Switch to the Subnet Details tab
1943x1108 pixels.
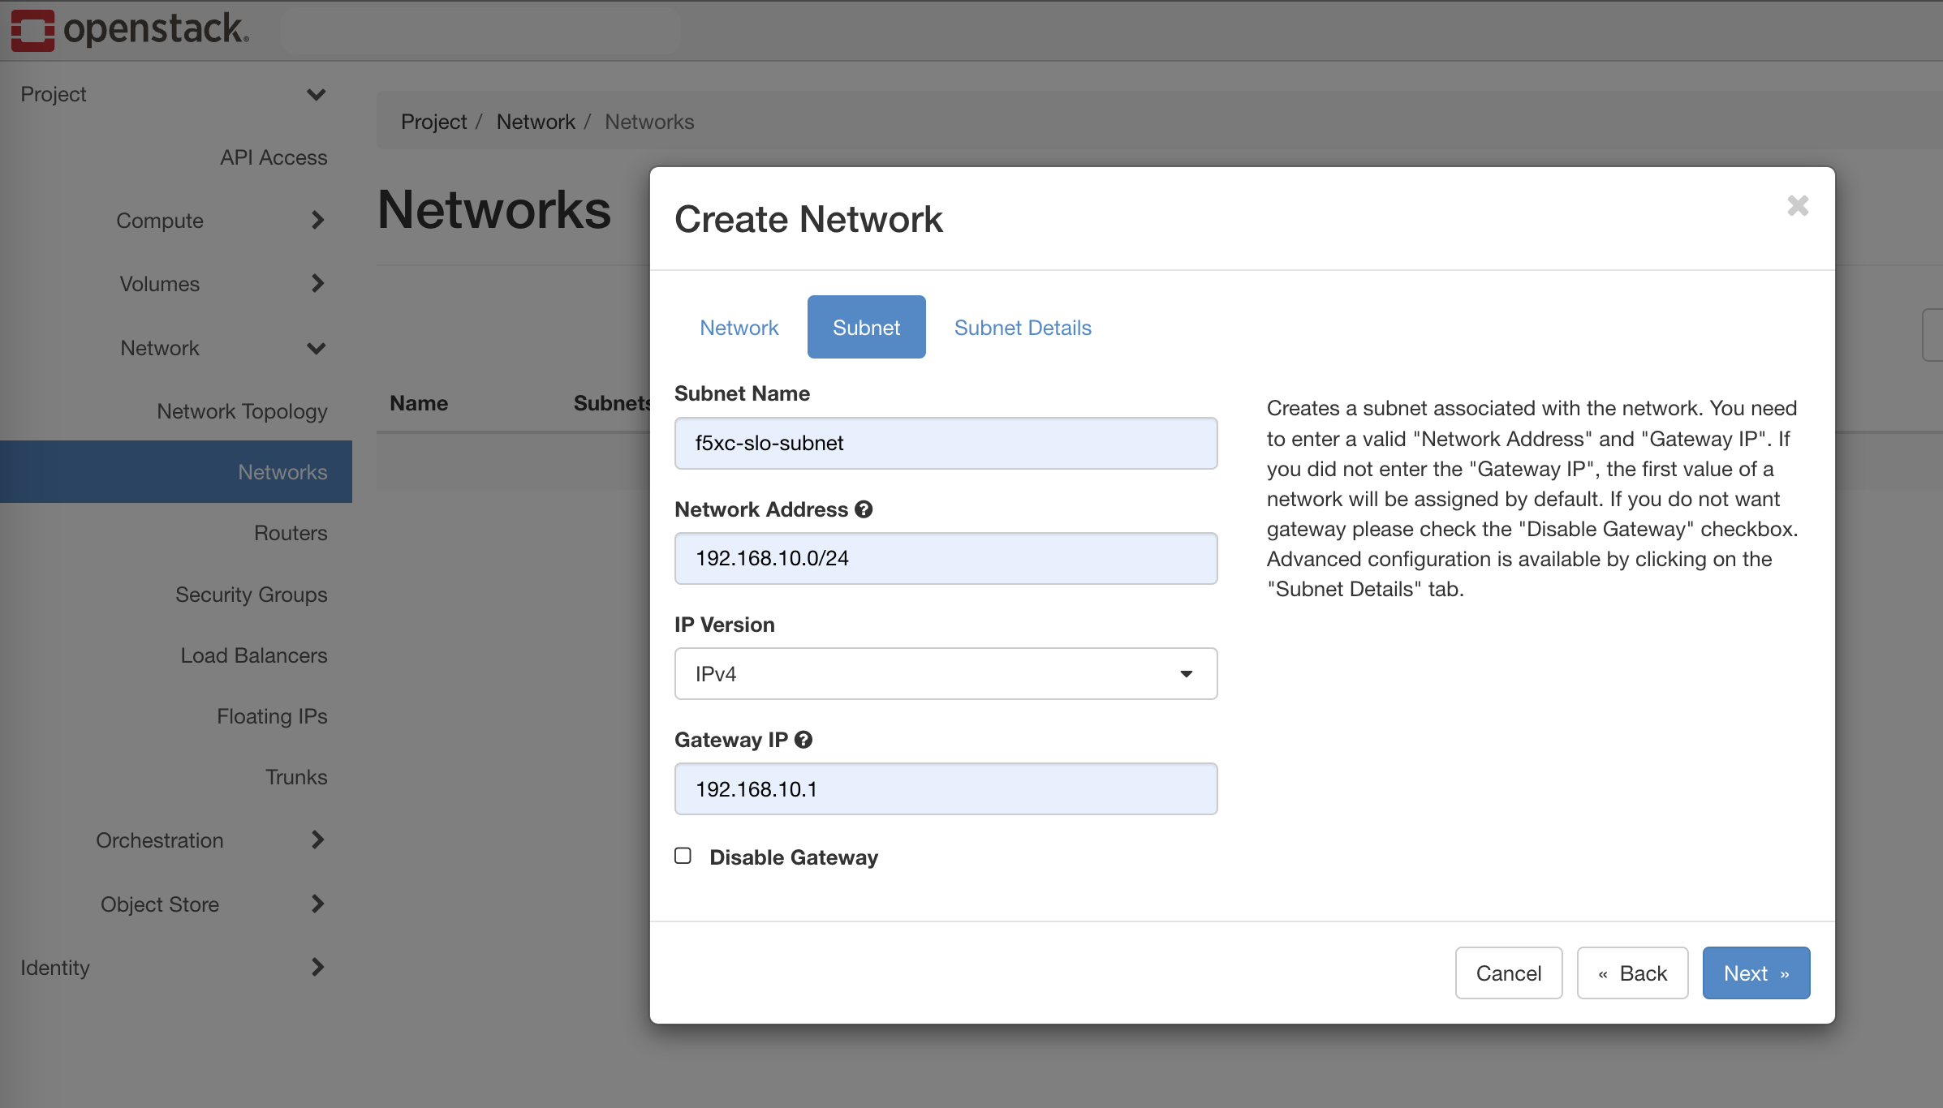1023,327
